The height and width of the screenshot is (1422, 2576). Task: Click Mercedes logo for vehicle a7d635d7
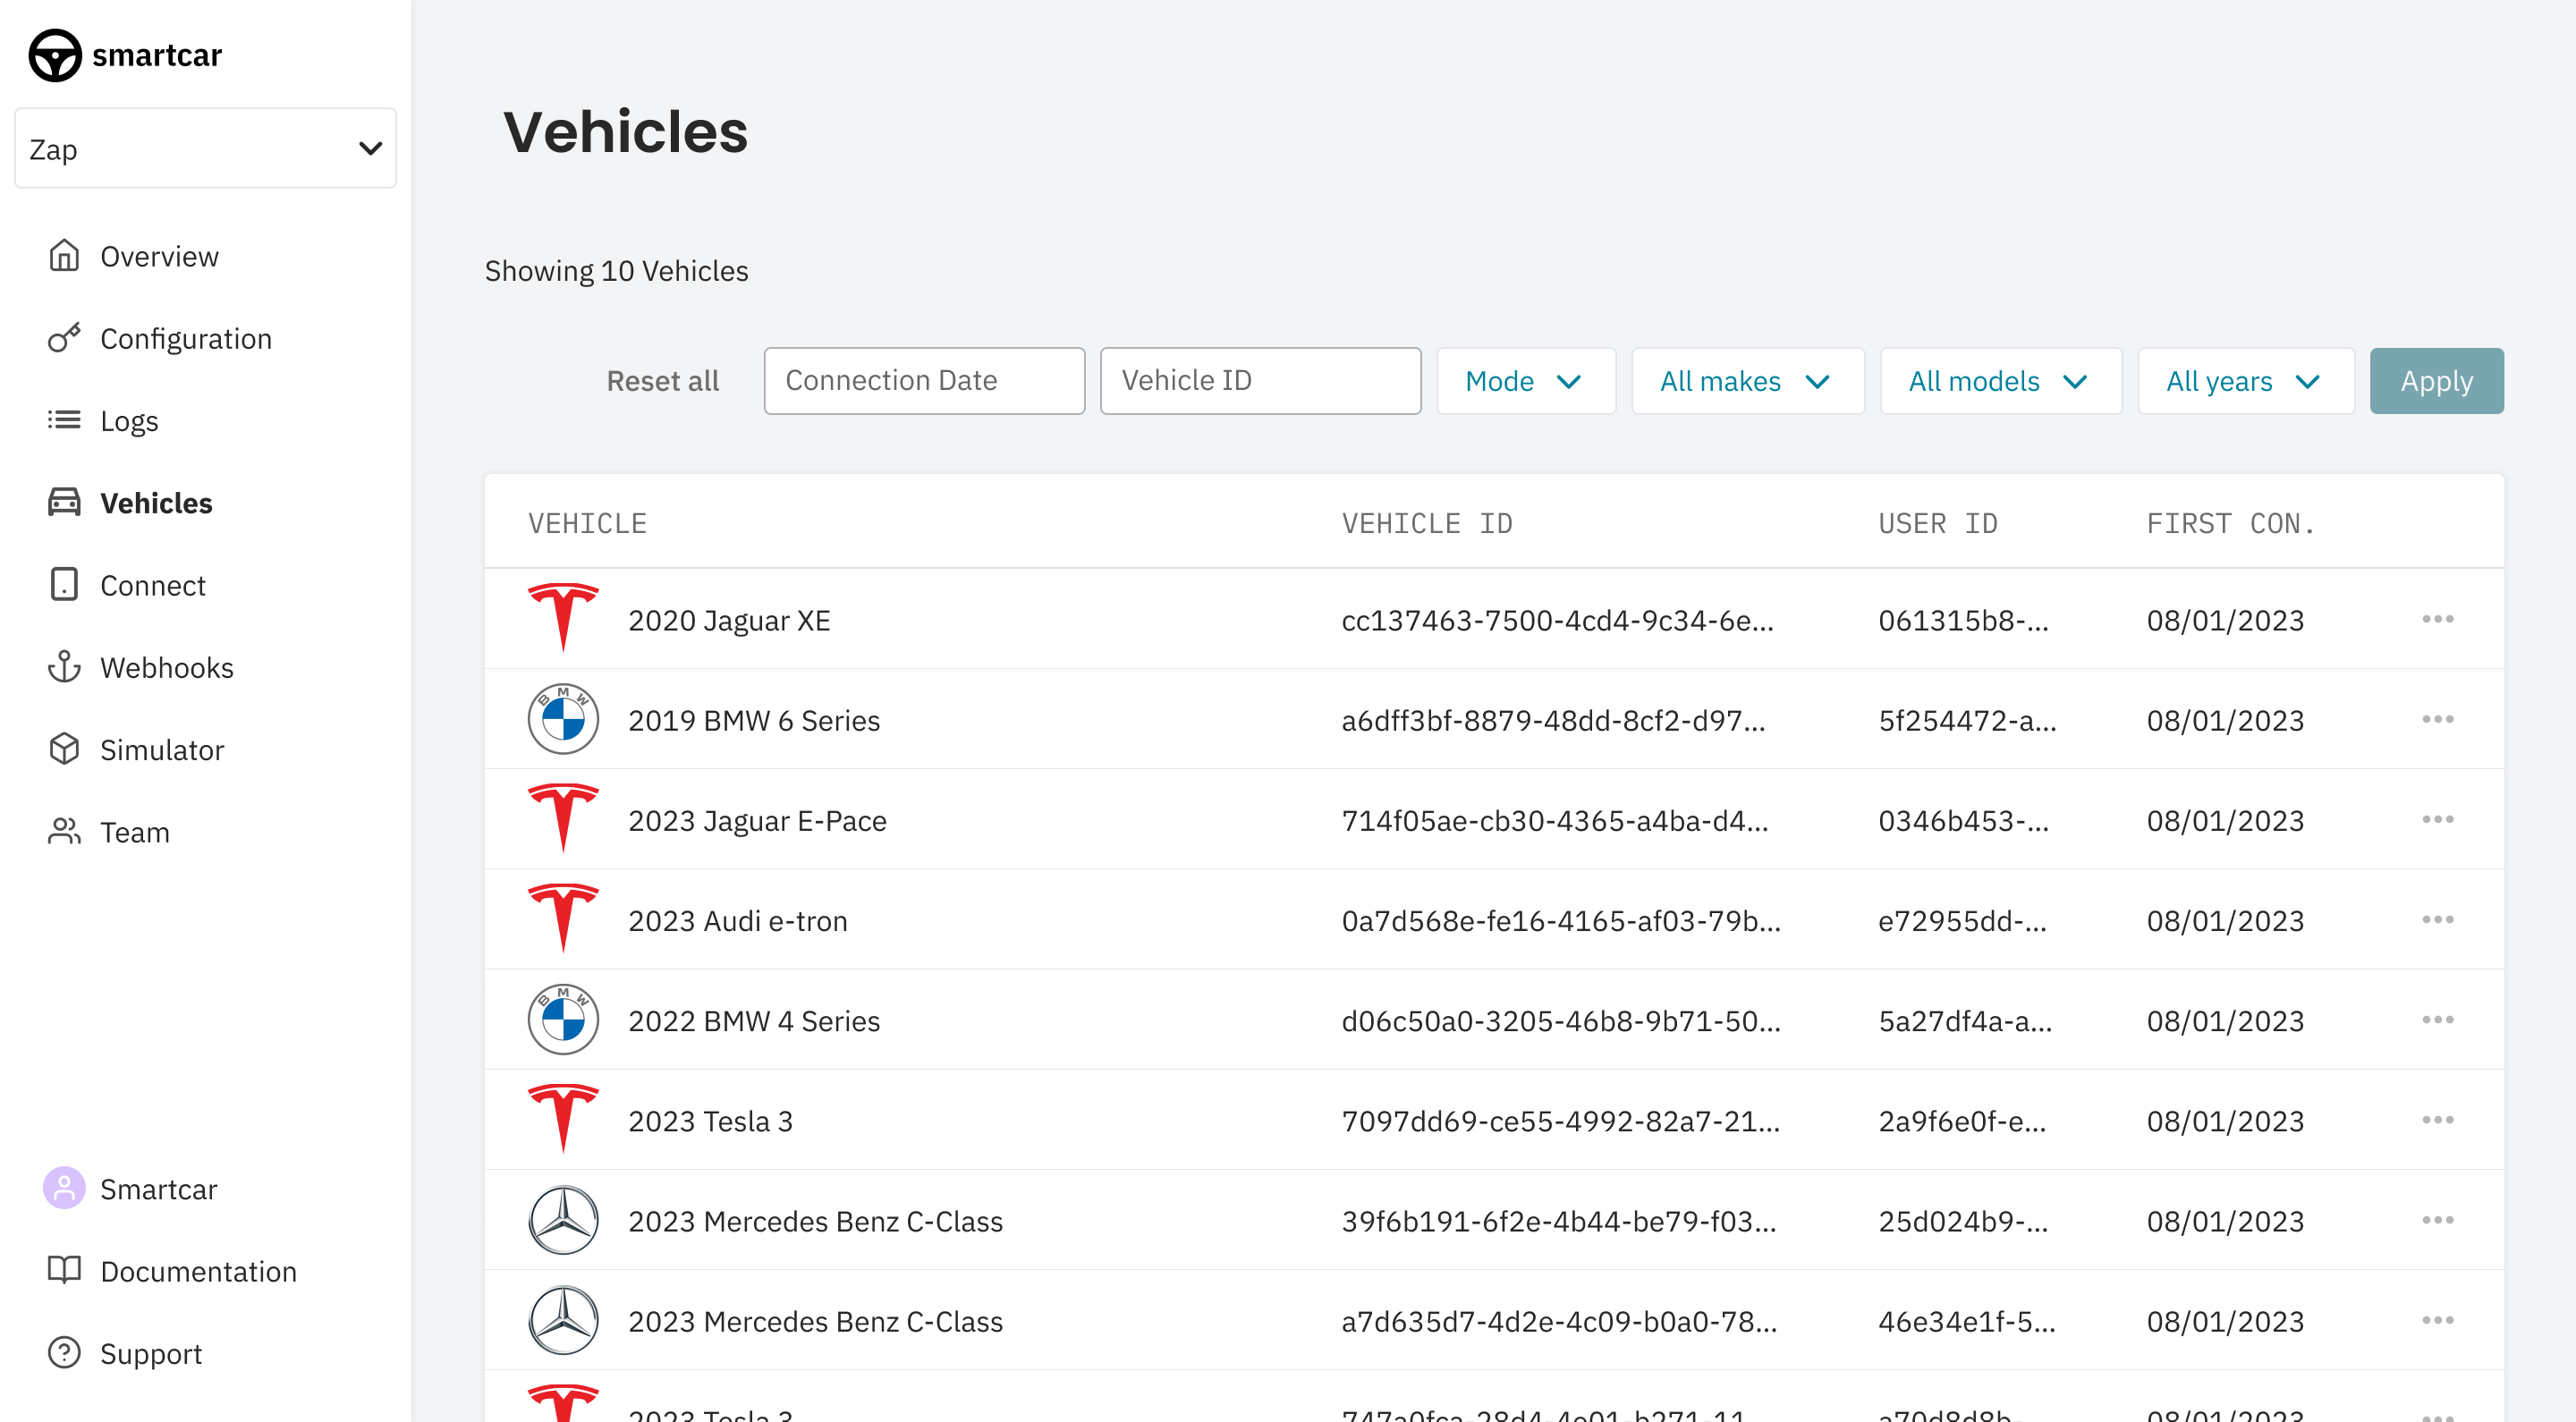pyautogui.click(x=563, y=1320)
